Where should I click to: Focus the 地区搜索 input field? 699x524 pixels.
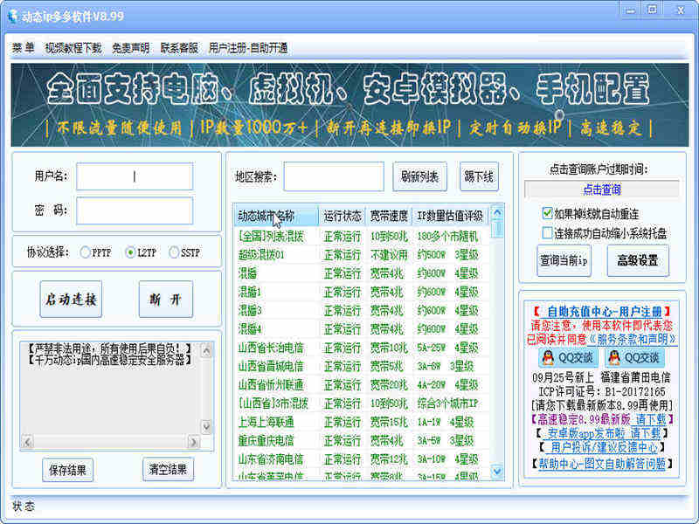[334, 176]
